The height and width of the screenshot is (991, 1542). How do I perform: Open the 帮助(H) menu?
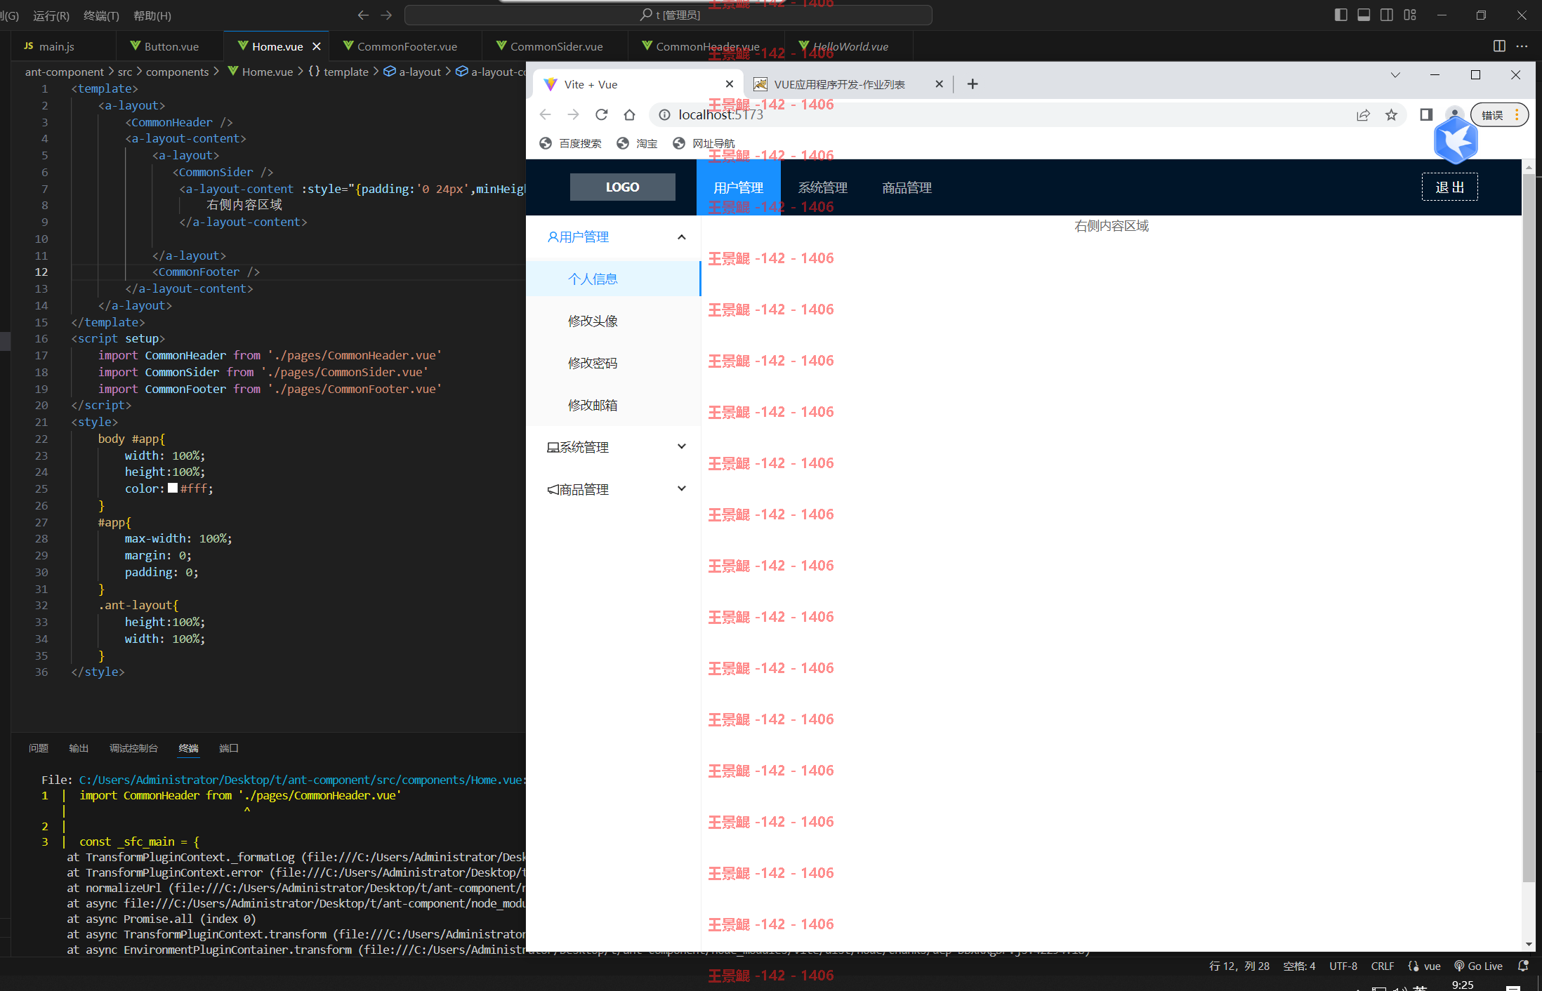click(152, 15)
